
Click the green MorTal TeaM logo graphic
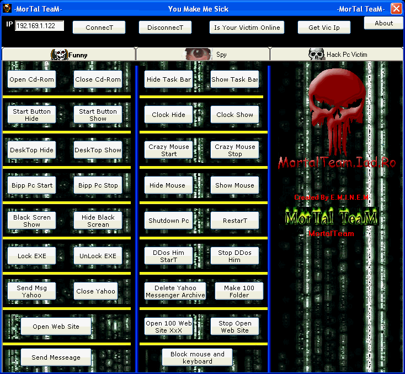[x=331, y=217]
